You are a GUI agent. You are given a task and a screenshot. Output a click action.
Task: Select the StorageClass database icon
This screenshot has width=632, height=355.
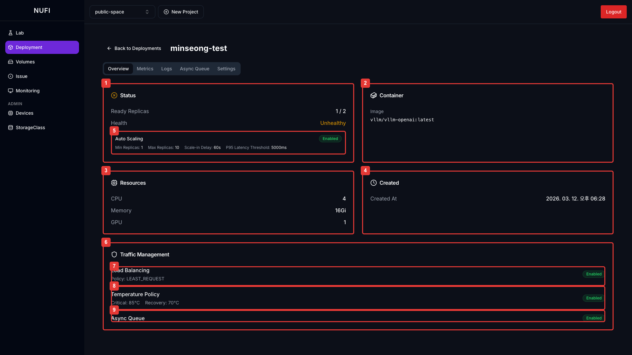pos(10,127)
